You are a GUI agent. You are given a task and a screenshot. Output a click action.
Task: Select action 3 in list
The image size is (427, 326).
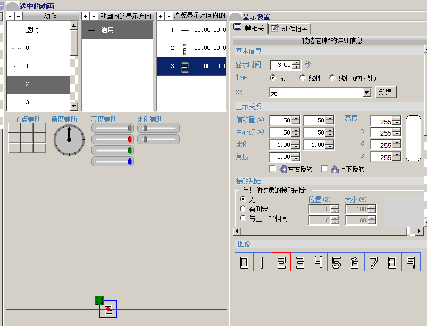coord(38,103)
